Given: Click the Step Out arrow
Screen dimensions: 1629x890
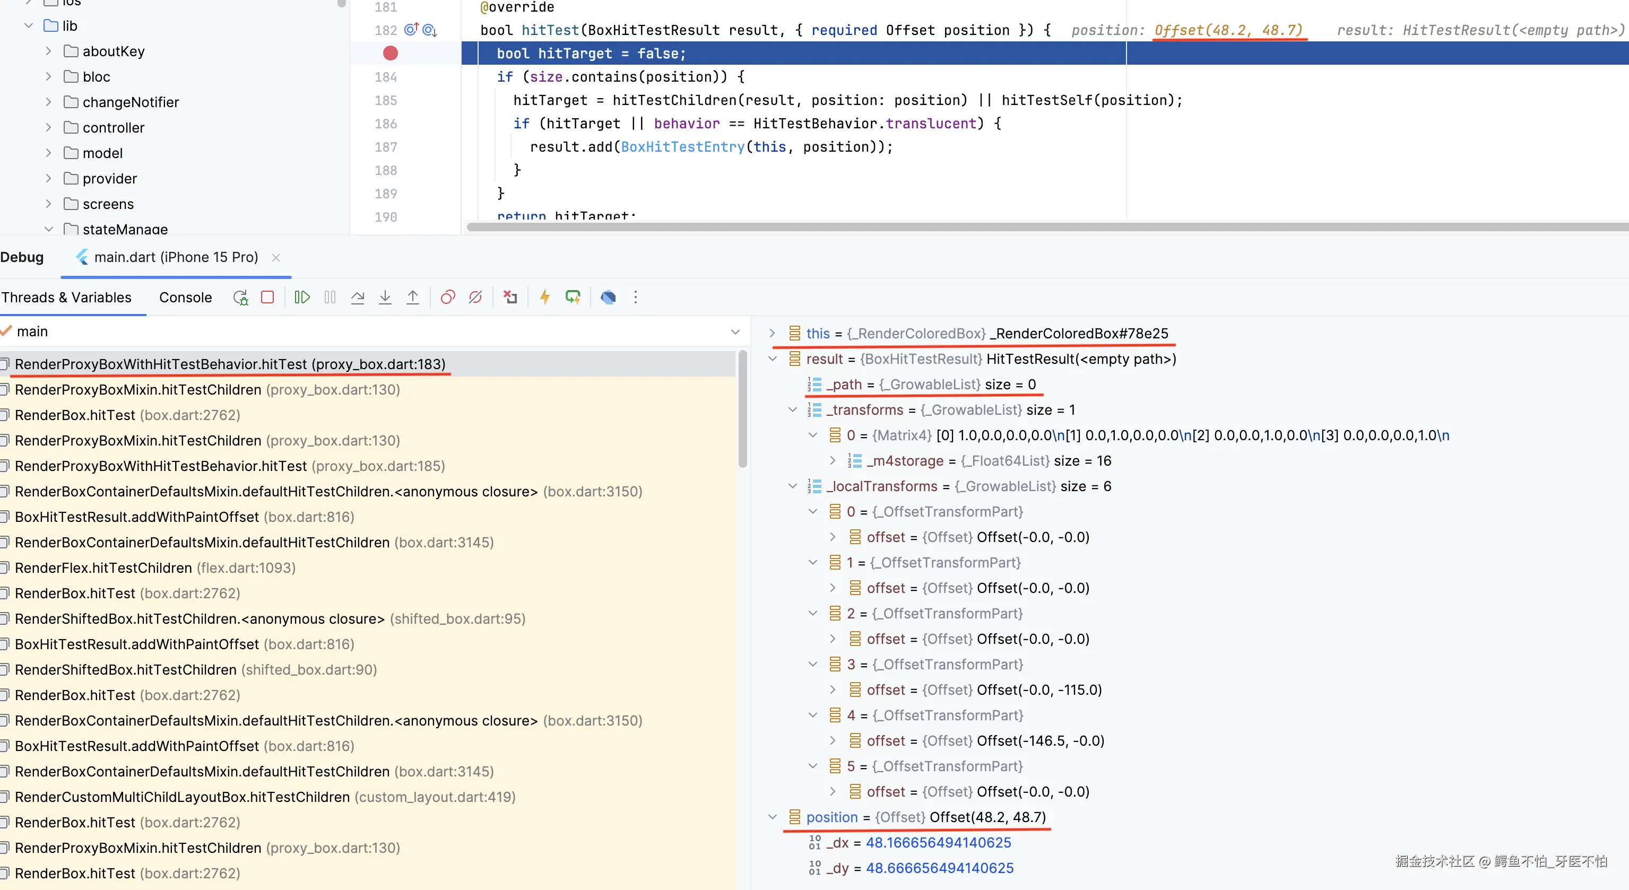Looking at the screenshot, I should (412, 297).
